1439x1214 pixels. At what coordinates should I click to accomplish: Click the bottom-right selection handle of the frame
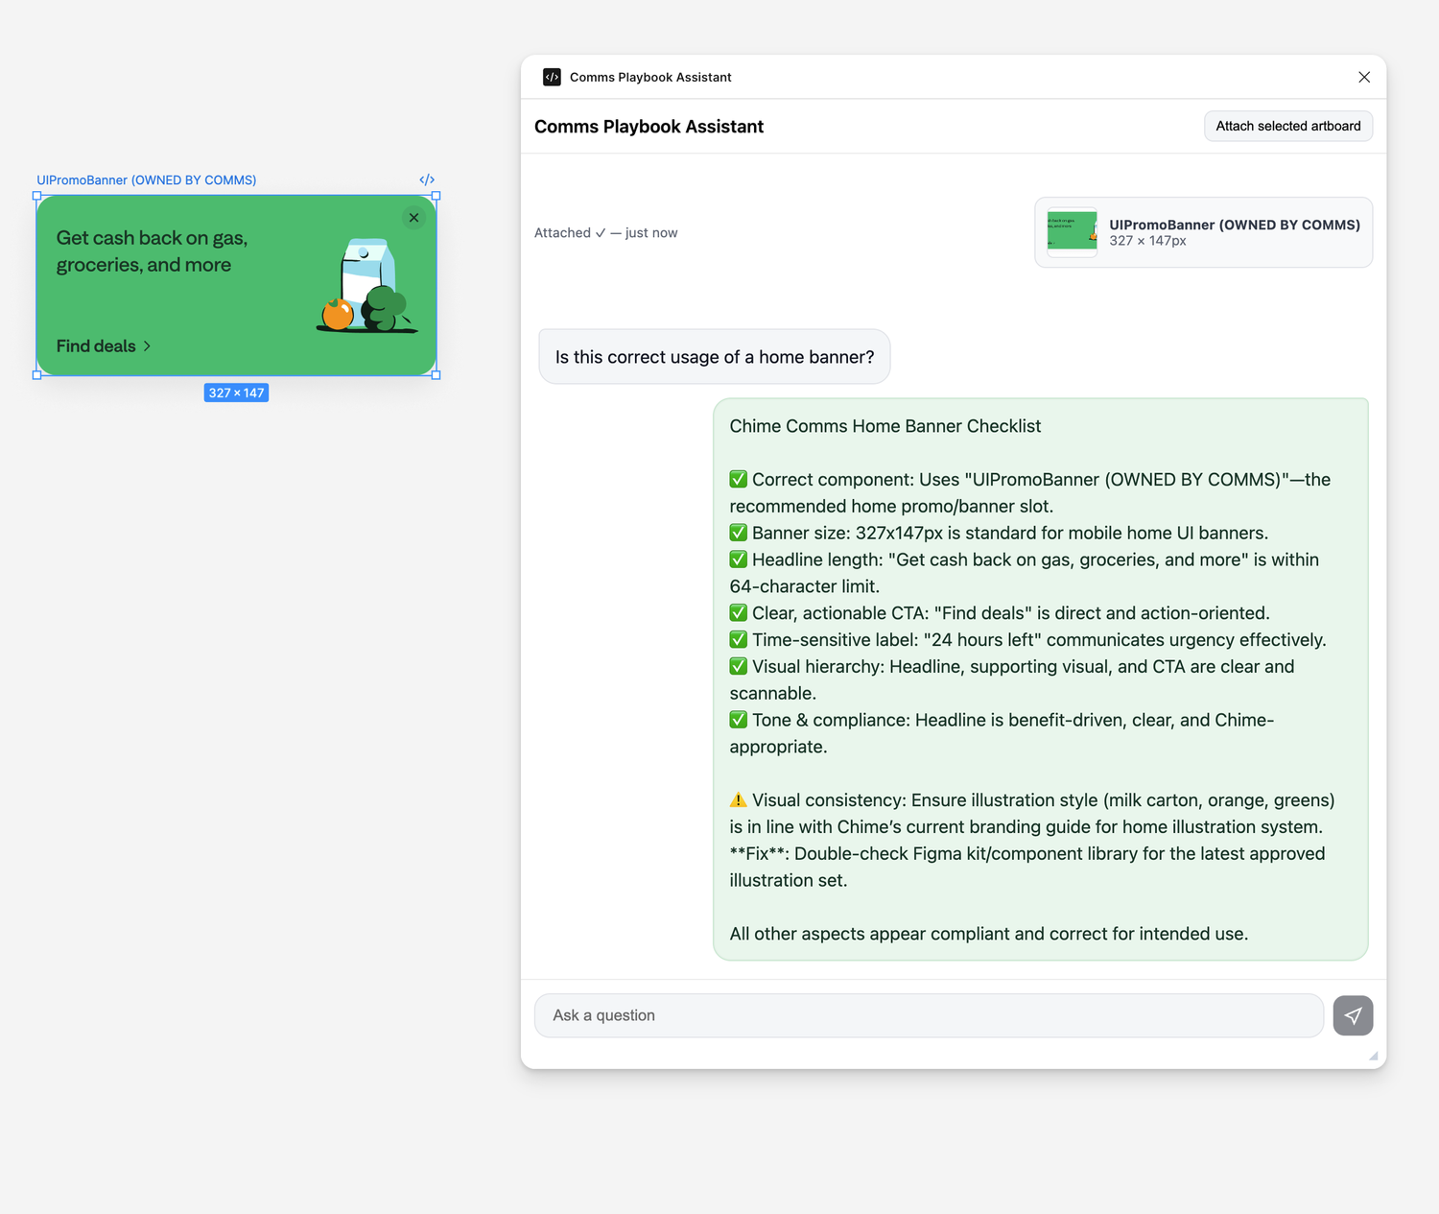point(436,375)
